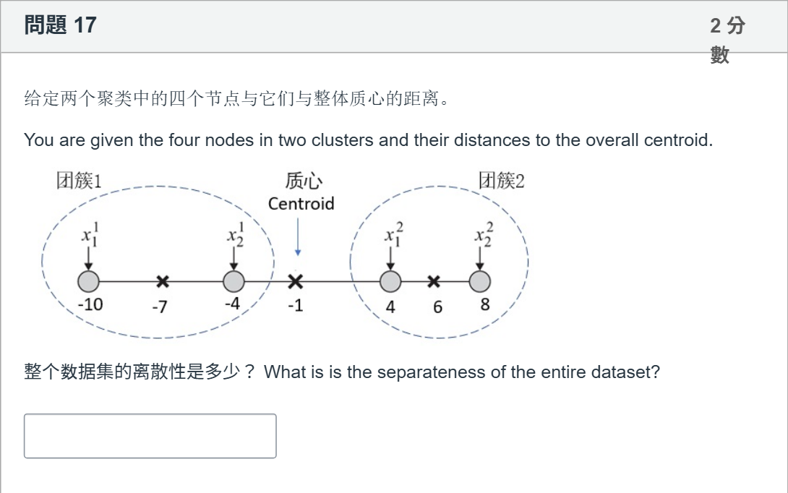The width and height of the screenshot is (788, 493).
Task: Click the node circle at -4
Action: click(234, 281)
